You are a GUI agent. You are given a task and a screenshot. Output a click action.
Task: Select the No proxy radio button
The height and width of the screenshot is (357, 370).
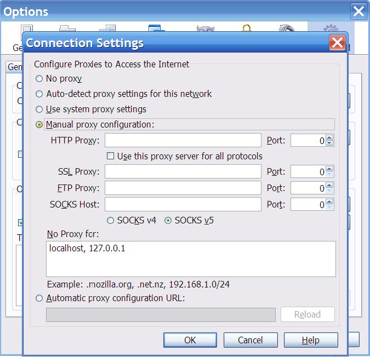(x=39, y=78)
